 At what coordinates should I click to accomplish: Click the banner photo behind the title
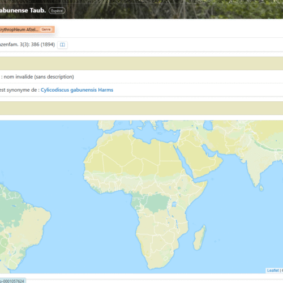click(x=170, y=9)
